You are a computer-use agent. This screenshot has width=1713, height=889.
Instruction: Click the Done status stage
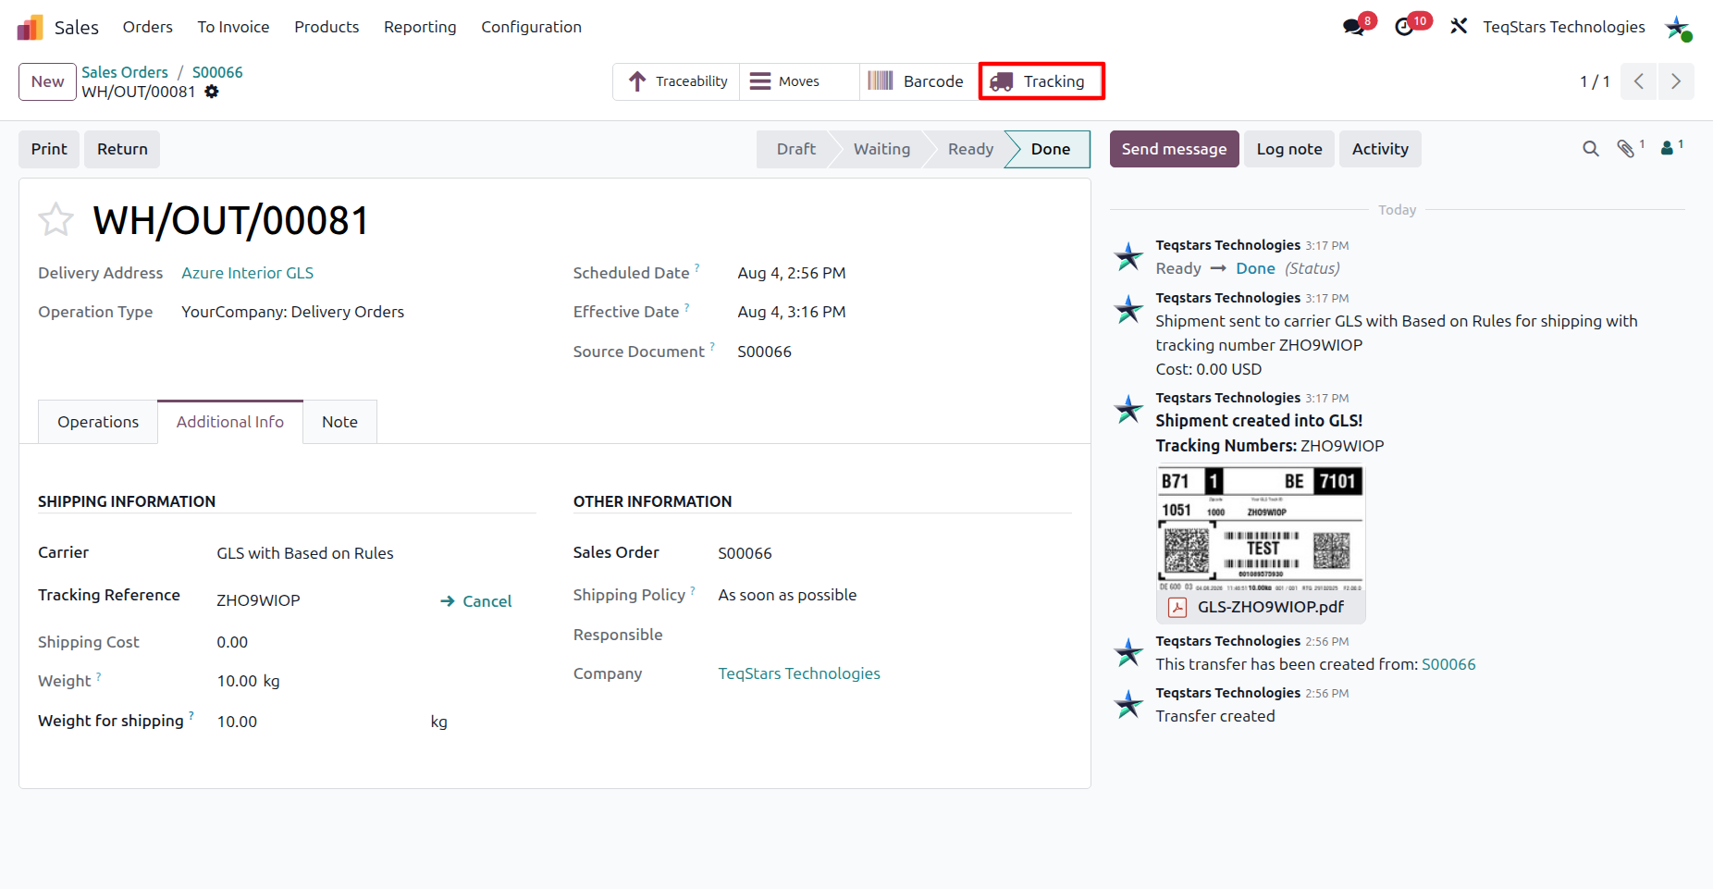(1050, 149)
